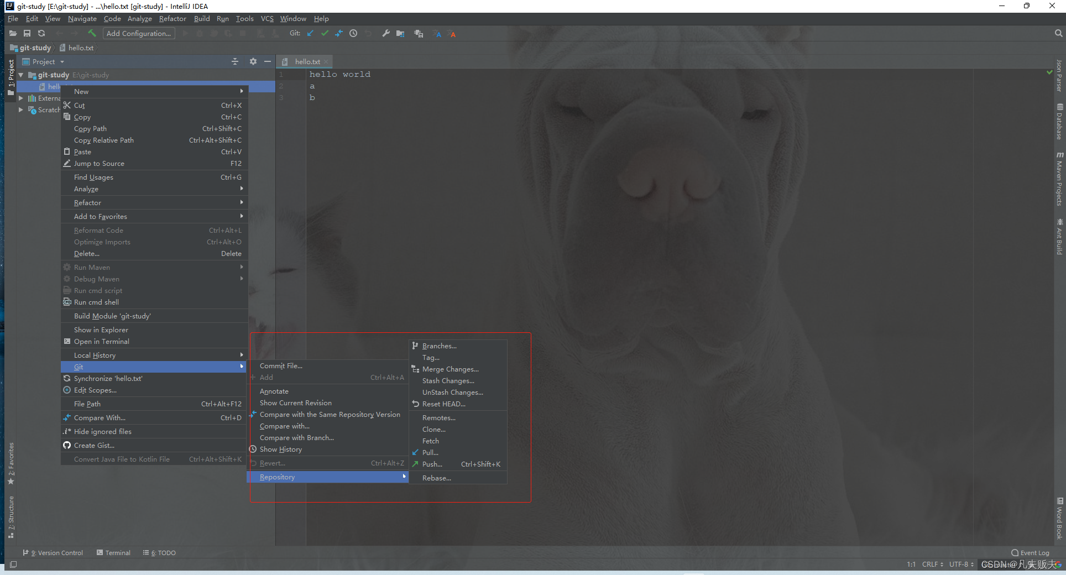Select Reset HEAD... from the Repository submenu
The width and height of the screenshot is (1066, 575).
[x=458, y=404]
